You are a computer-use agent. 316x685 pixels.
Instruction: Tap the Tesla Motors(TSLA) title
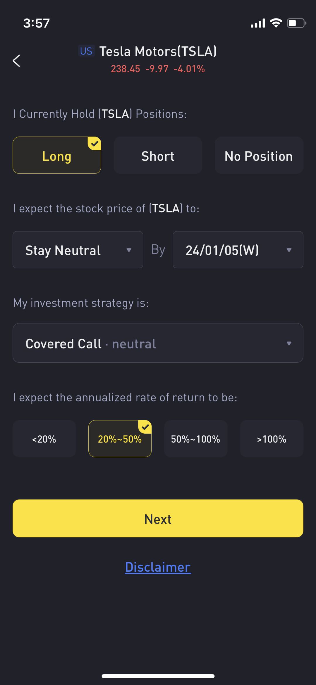[158, 51]
